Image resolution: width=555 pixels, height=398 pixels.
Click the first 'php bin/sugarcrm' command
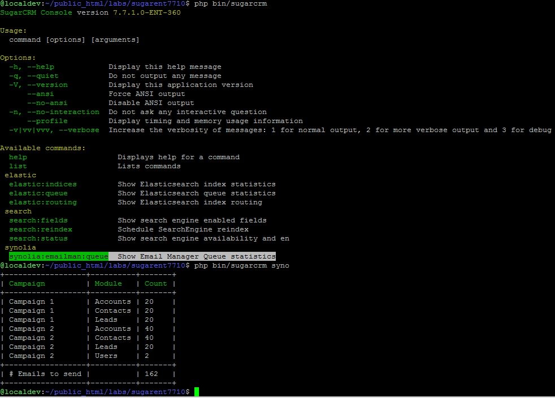231,3
